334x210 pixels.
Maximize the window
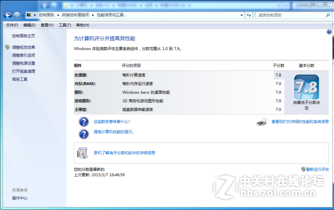point(314,4)
